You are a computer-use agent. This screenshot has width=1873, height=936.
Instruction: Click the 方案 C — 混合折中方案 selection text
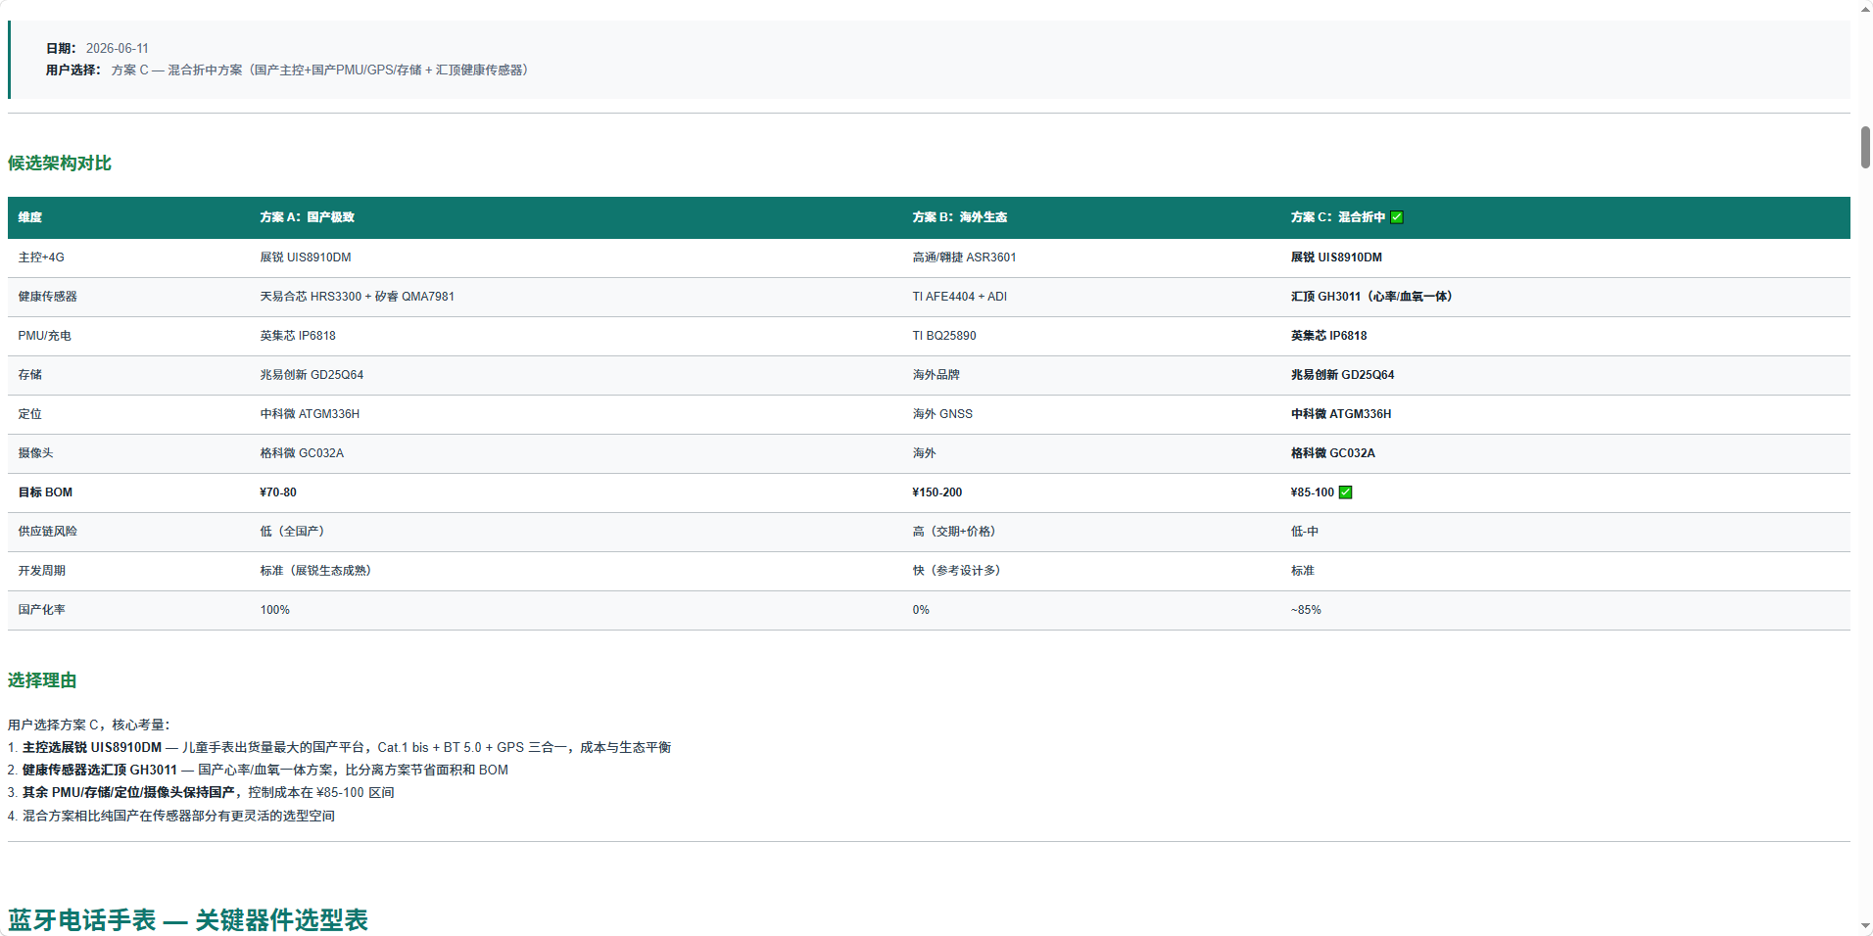pyautogui.click(x=320, y=70)
